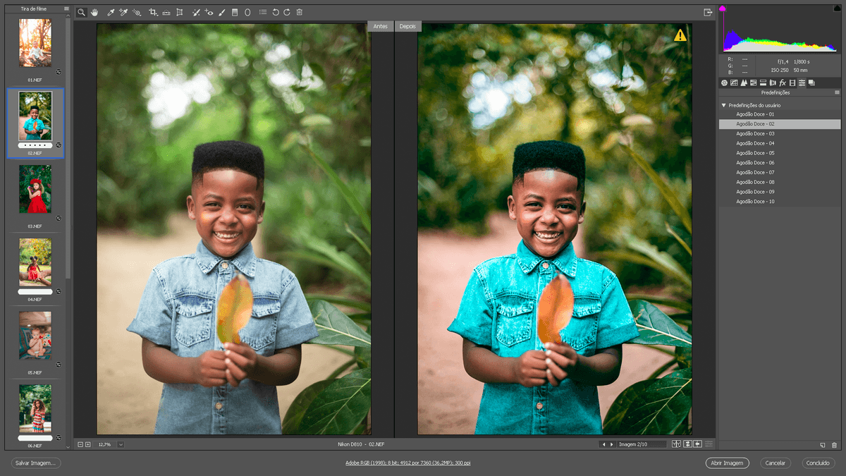Viewport: 846px width, 476px height.
Task: Zoom in with the plus button
Action: click(88, 444)
